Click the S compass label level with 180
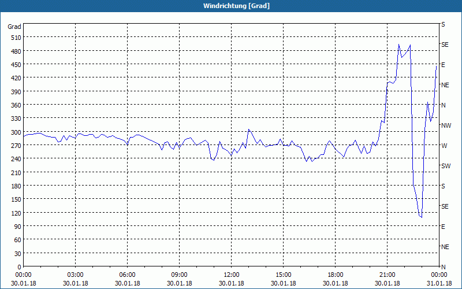Viewport: 462px width, 289px height. 443,186
